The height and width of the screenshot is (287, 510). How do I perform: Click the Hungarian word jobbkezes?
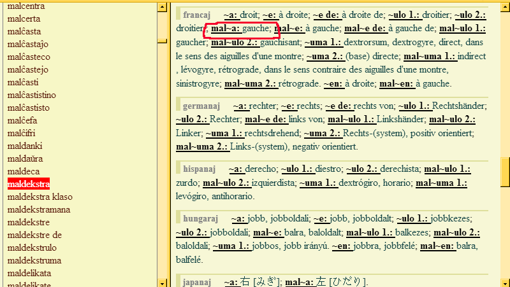click(451, 218)
